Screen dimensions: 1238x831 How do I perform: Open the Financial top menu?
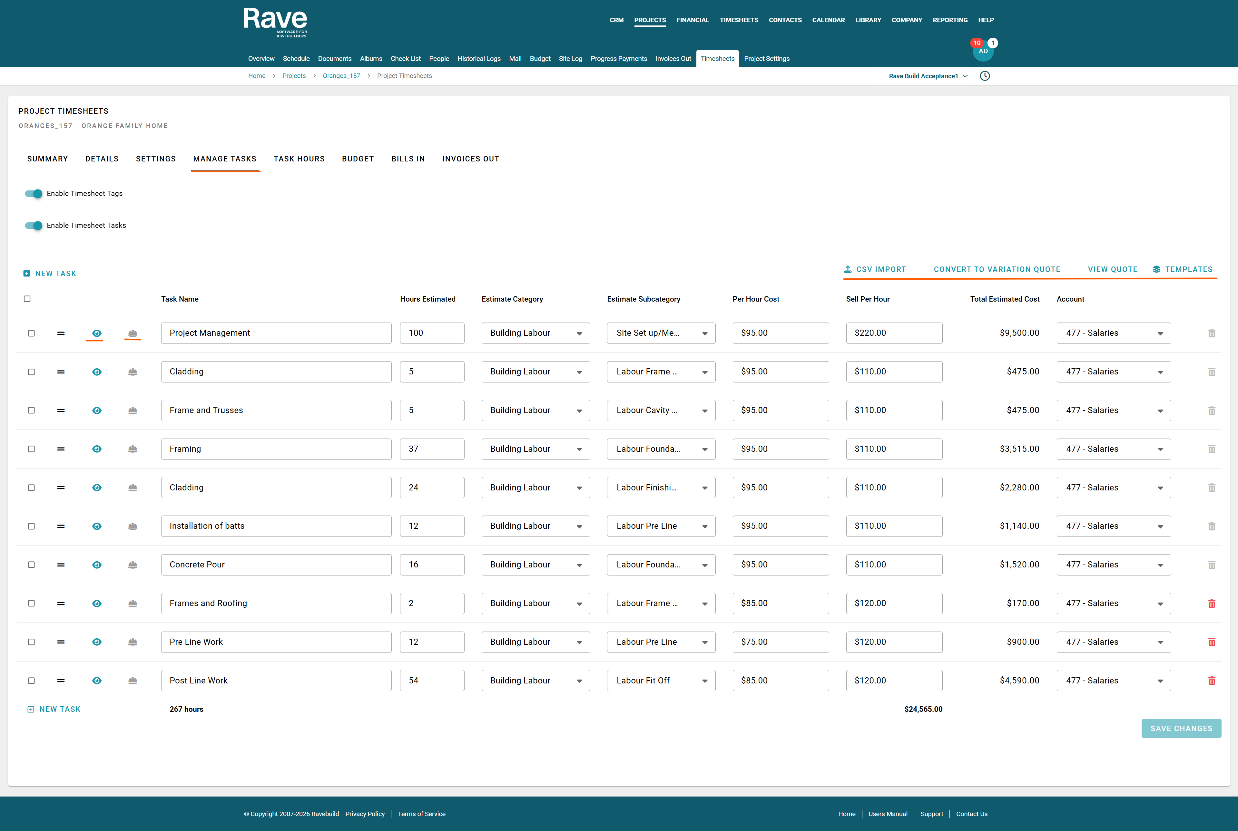click(x=693, y=20)
